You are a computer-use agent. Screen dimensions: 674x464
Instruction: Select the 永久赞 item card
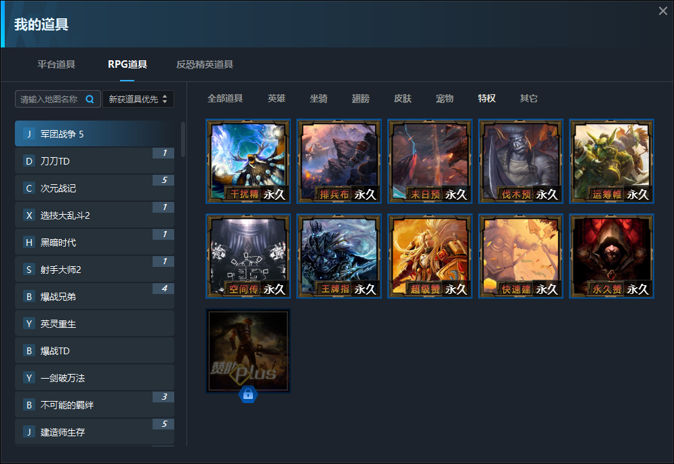[x=612, y=256]
